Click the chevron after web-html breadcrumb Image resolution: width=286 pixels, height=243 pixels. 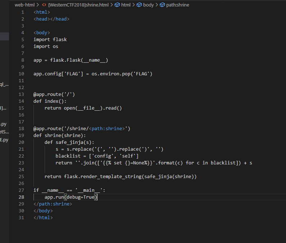[38, 5]
